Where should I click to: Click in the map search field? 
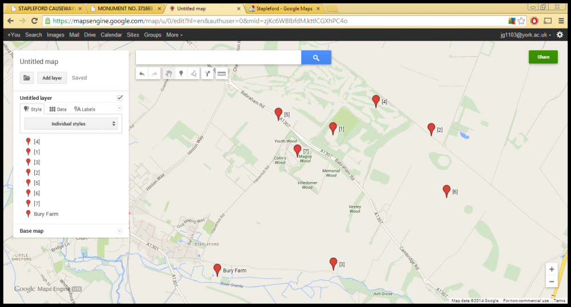(x=218, y=57)
